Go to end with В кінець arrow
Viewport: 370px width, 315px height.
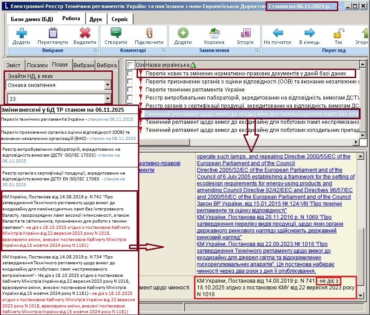(x=310, y=33)
